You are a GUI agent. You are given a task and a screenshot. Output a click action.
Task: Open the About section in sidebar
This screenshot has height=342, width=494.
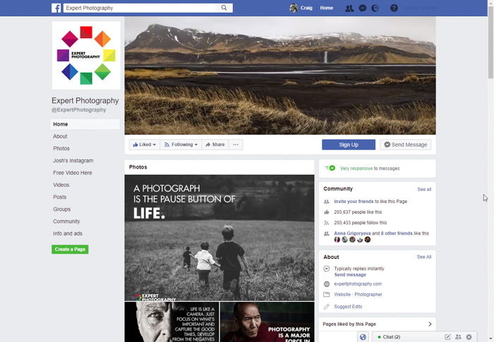60,136
